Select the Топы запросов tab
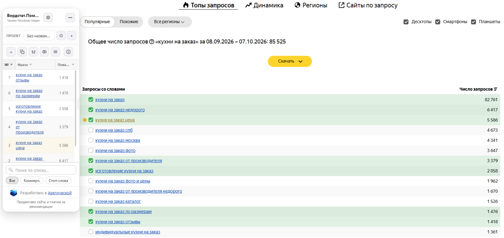This screenshot has width=504, height=238. tap(208, 5)
